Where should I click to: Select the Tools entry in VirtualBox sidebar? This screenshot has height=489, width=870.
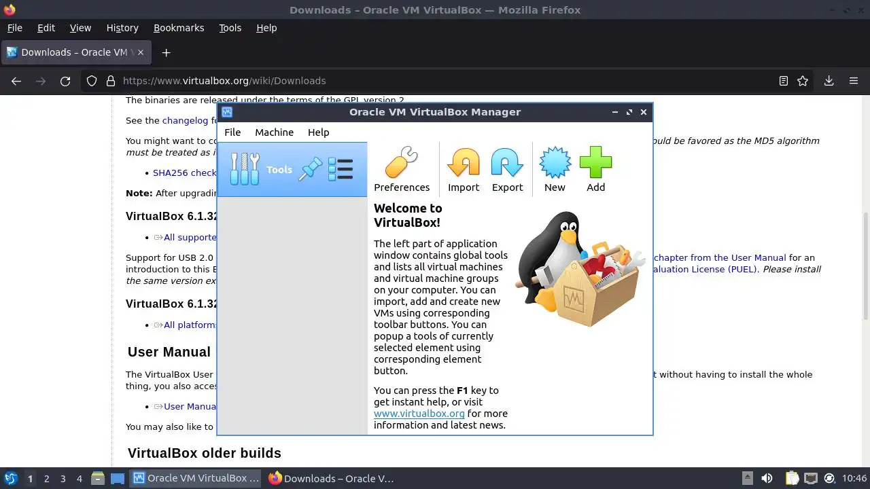[x=292, y=169]
